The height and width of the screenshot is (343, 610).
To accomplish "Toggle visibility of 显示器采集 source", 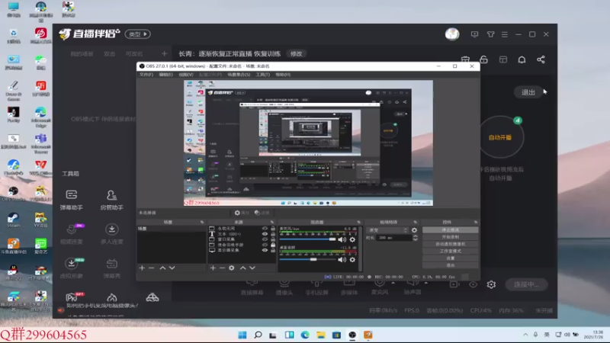I will pos(265,250).
